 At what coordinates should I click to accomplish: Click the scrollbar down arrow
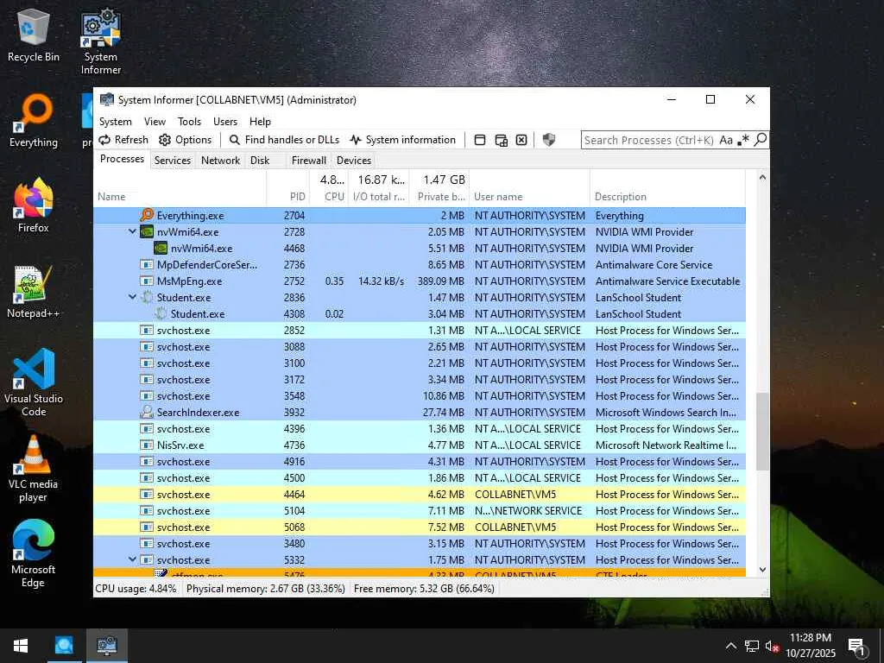(762, 570)
